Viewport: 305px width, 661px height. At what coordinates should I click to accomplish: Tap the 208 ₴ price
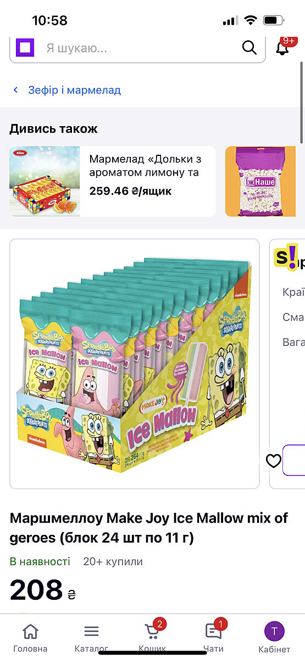pyautogui.click(x=42, y=590)
